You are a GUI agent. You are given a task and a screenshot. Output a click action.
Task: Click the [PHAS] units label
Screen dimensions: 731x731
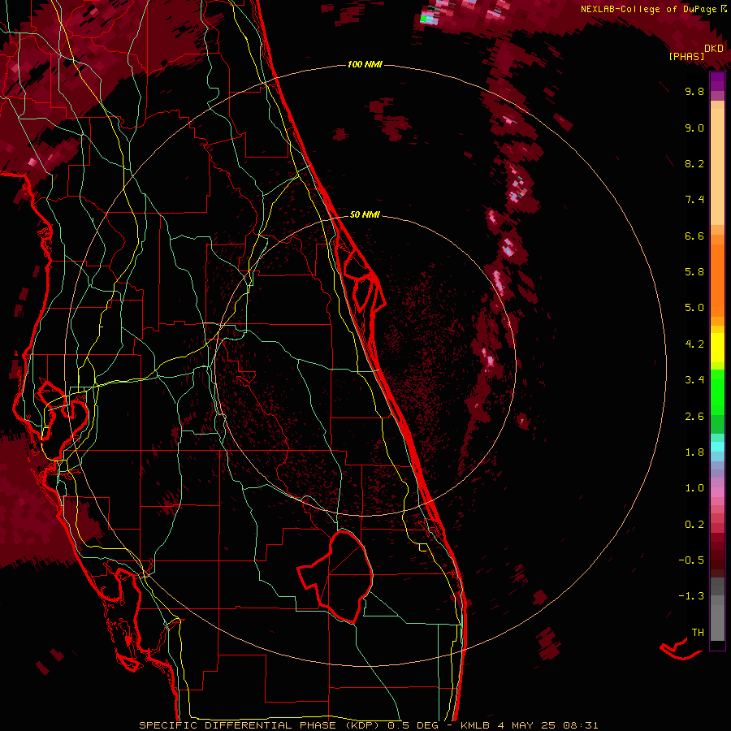point(686,56)
